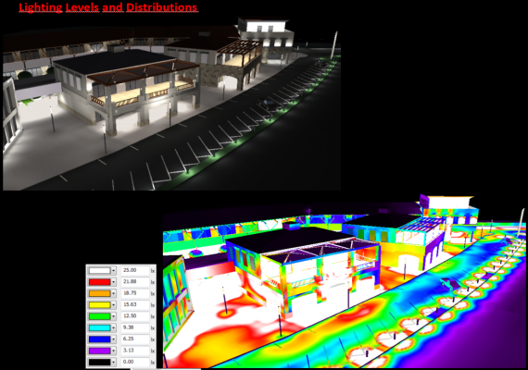This screenshot has width=528, height=370.
Task: Click the 6.25 lux value field
Action: point(135,339)
